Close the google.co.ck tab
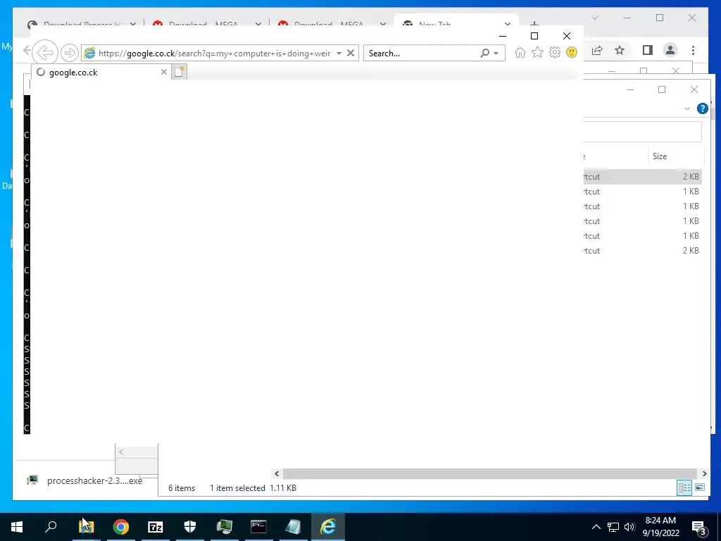This screenshot has width=721, height=541. (163, 72)
